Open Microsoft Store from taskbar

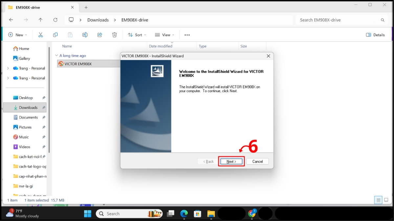pos(197,213)
